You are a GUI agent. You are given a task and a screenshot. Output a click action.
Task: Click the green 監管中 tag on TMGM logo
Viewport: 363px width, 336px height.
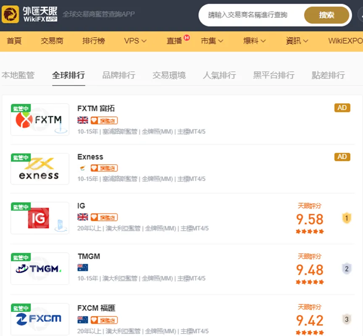[x=21, y=257]
